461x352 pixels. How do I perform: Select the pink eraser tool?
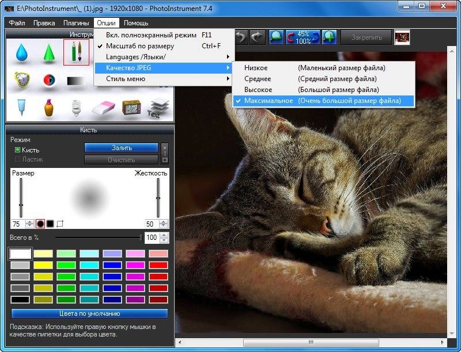tap(104, 108)
